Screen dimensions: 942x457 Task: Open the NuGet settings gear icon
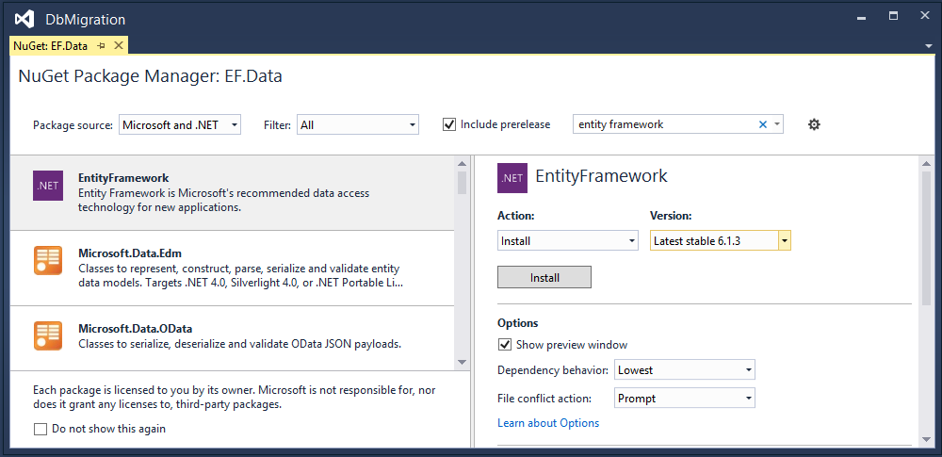point(814,124)
